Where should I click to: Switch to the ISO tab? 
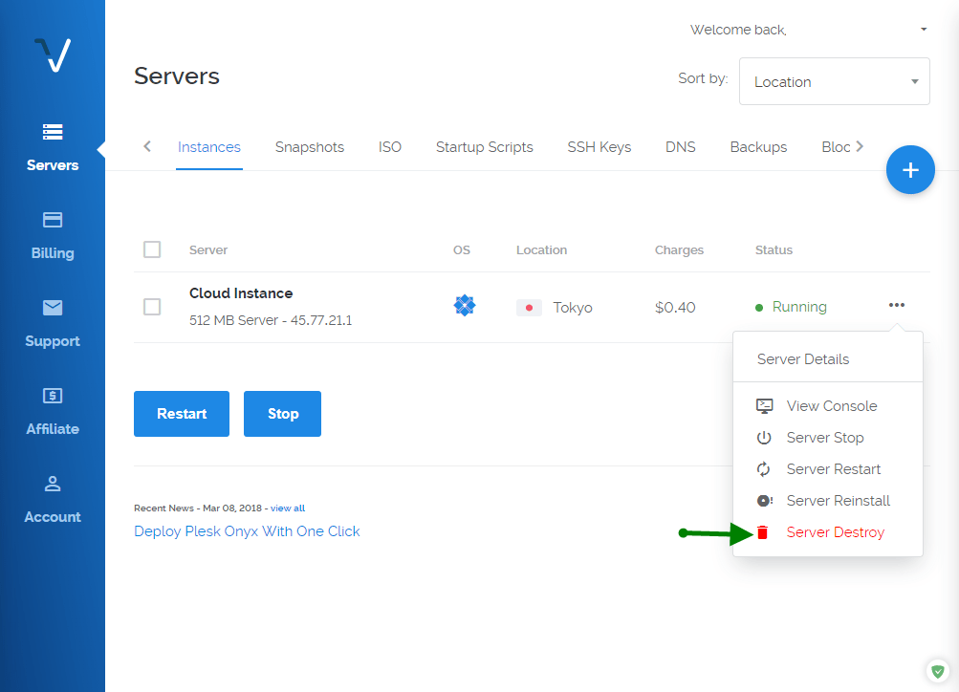pyautogui.click(x=389, y=147)
